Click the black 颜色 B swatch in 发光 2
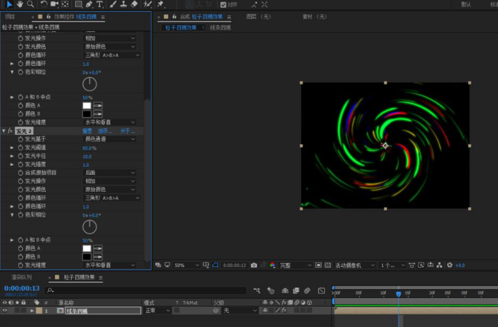 87,257
